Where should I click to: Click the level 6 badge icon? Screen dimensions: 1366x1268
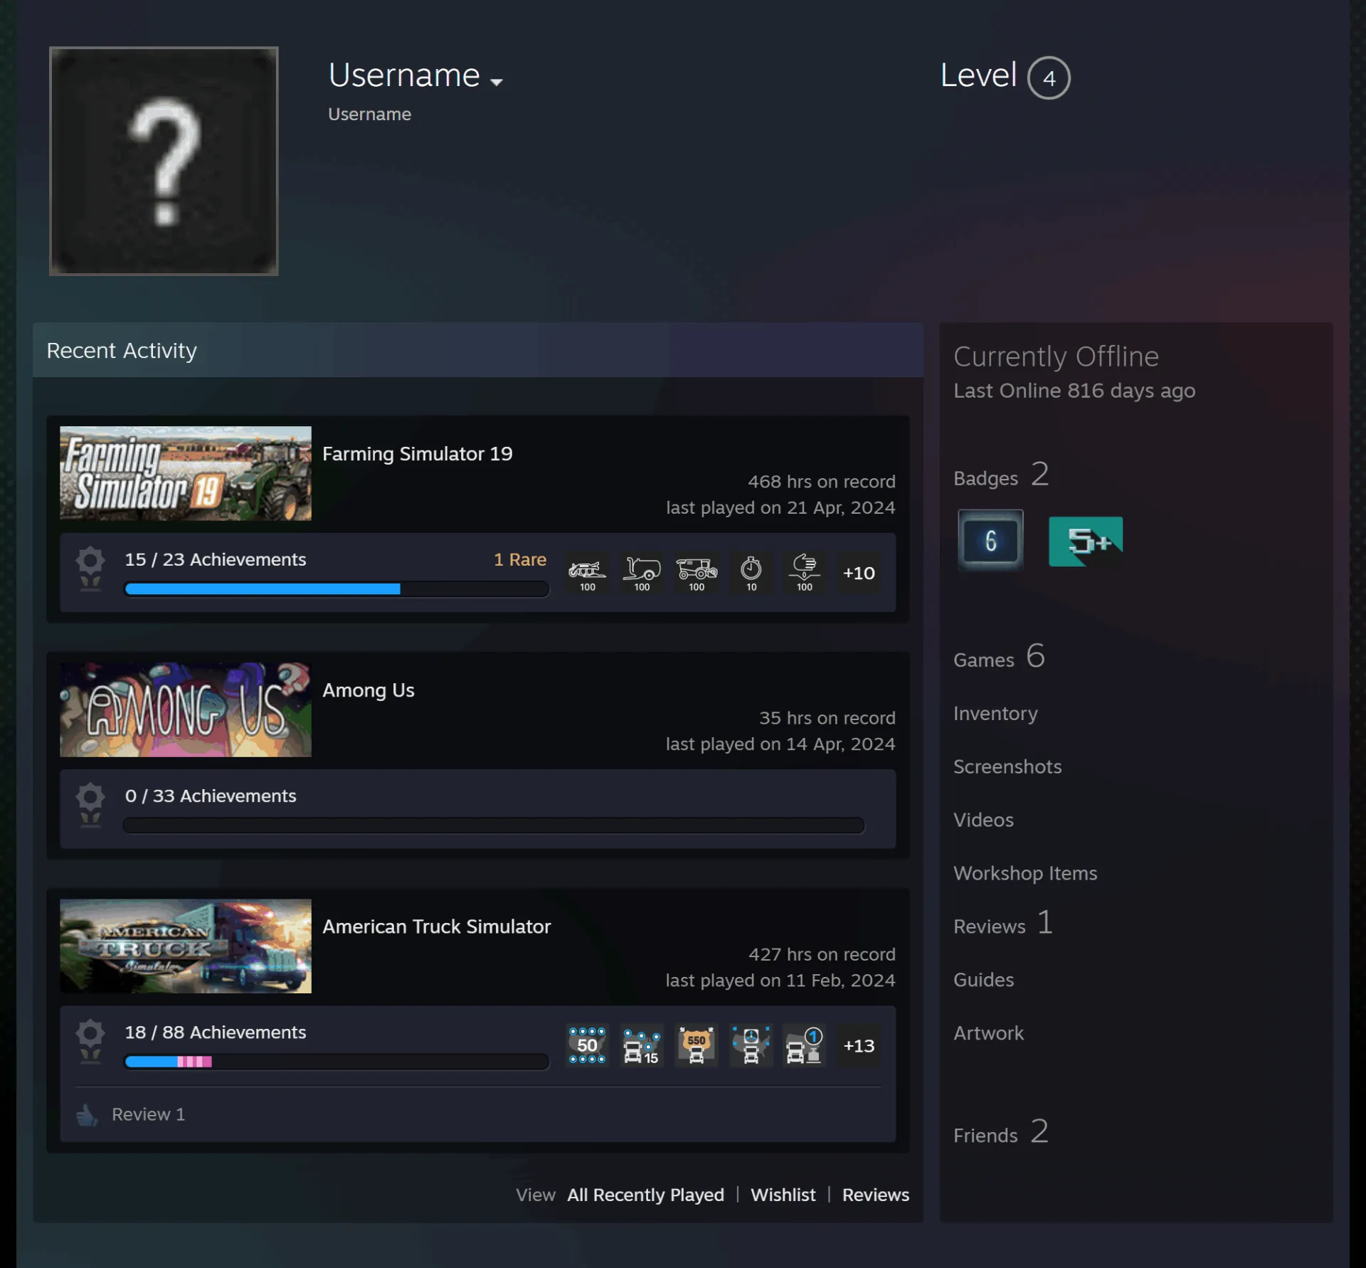tap(990, 540)
